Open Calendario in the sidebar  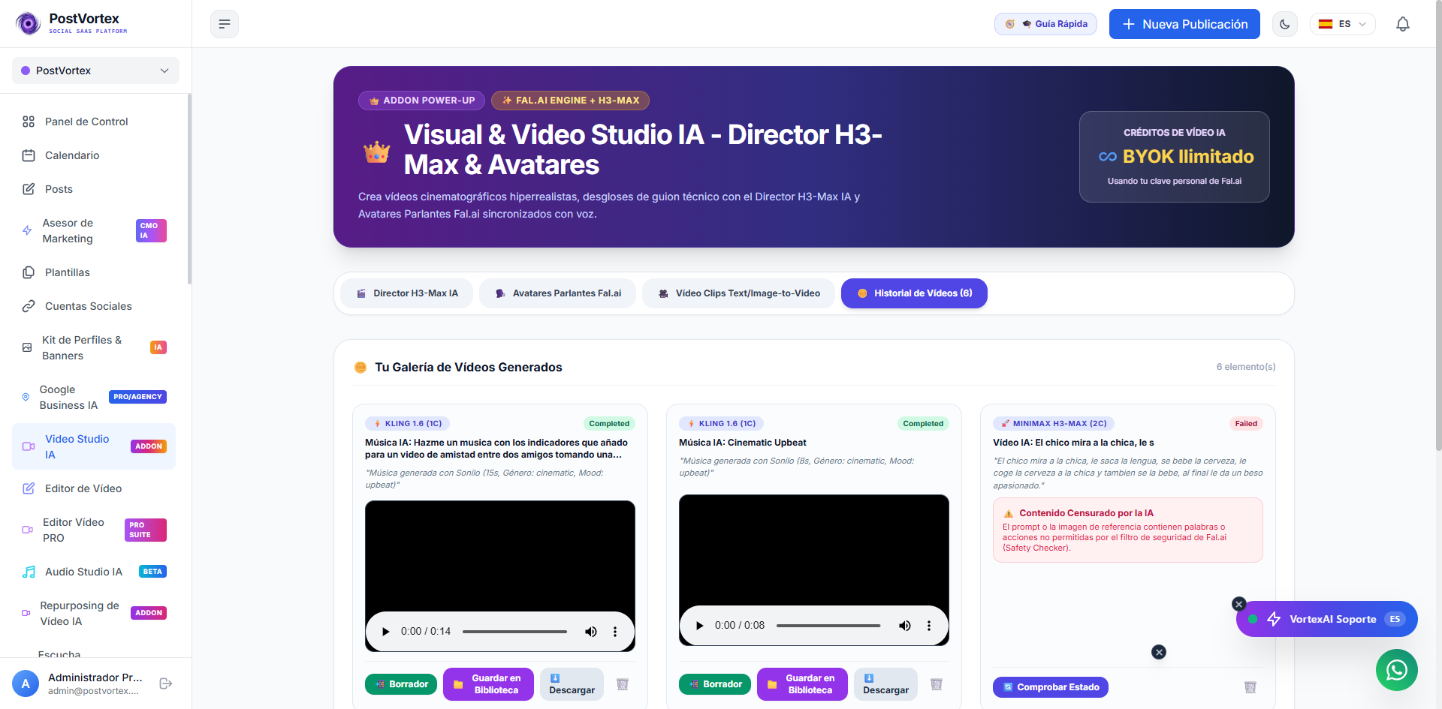pos(95,155)
